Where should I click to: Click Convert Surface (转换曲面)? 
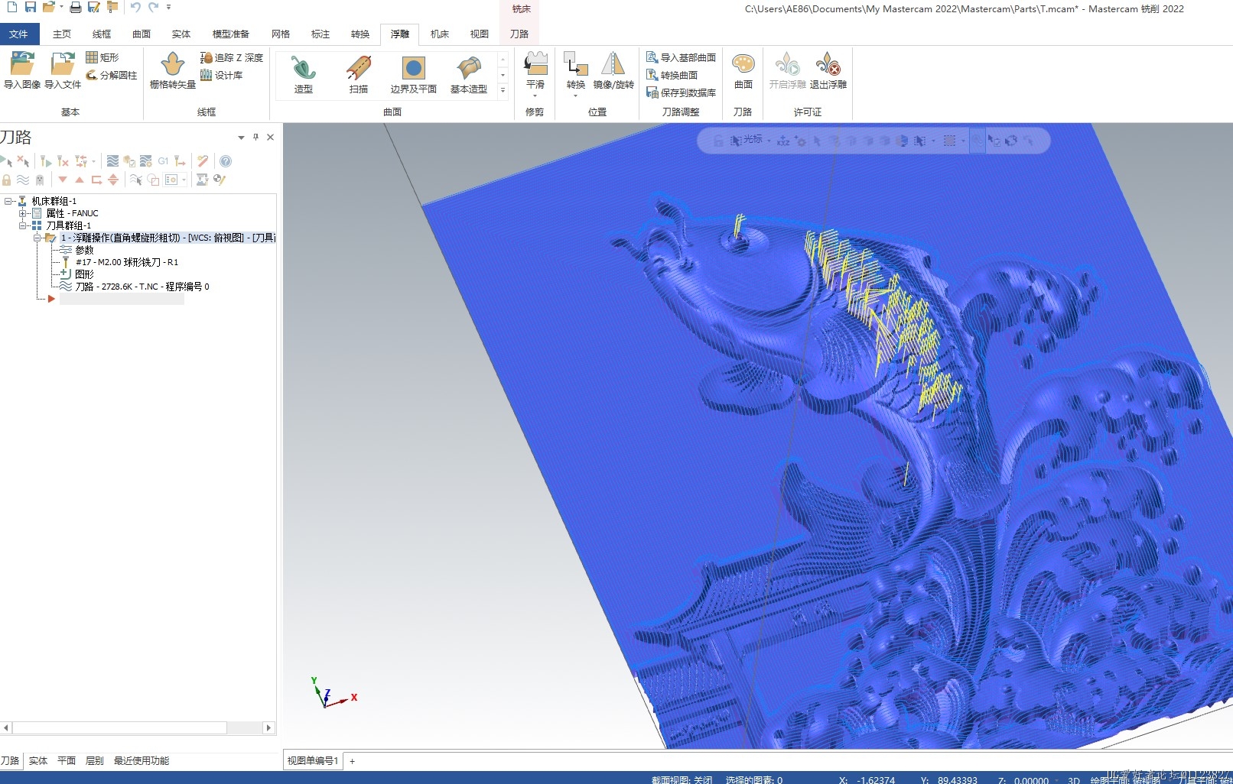(x=672, y=75)
